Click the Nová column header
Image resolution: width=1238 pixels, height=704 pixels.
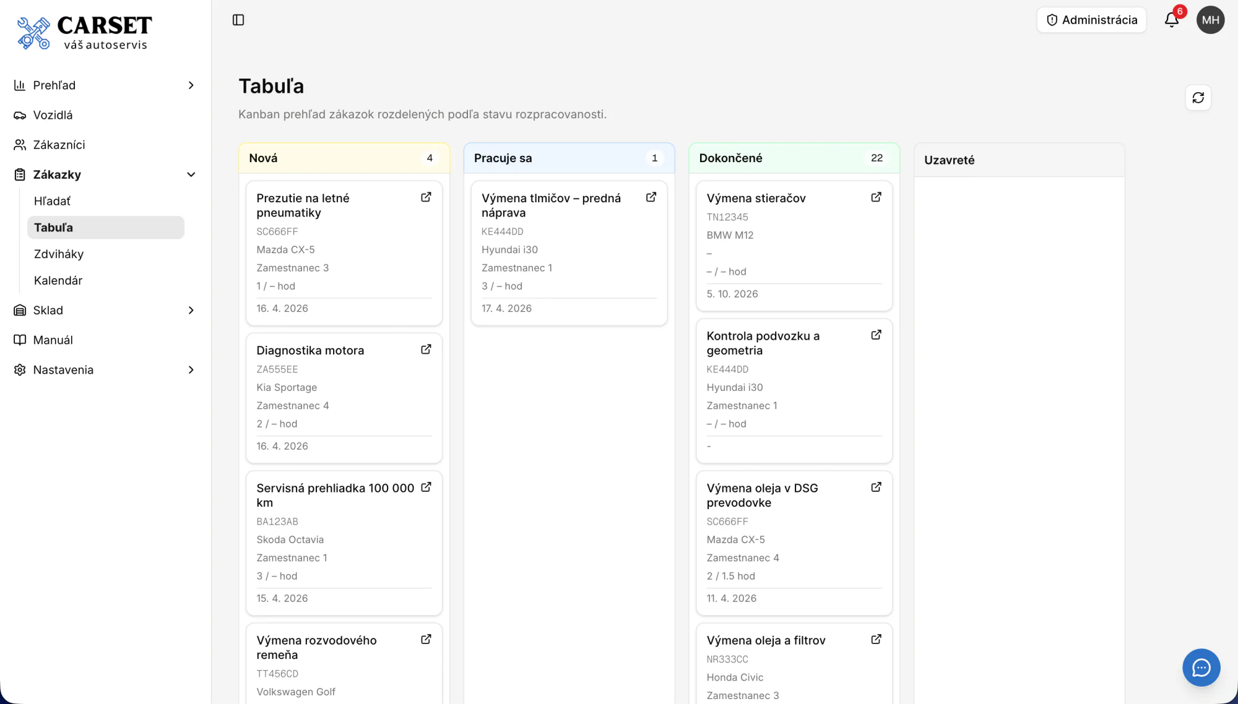pos(344,158)
